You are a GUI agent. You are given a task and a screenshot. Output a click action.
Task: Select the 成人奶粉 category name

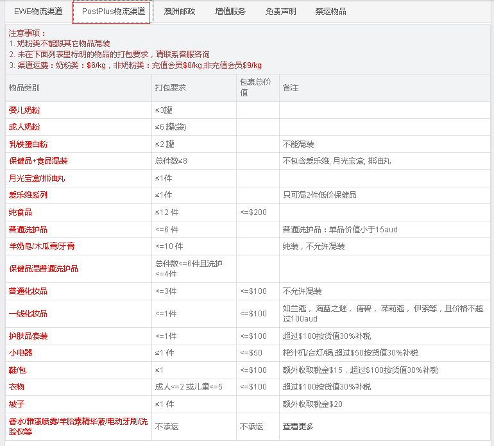point(24,127)
